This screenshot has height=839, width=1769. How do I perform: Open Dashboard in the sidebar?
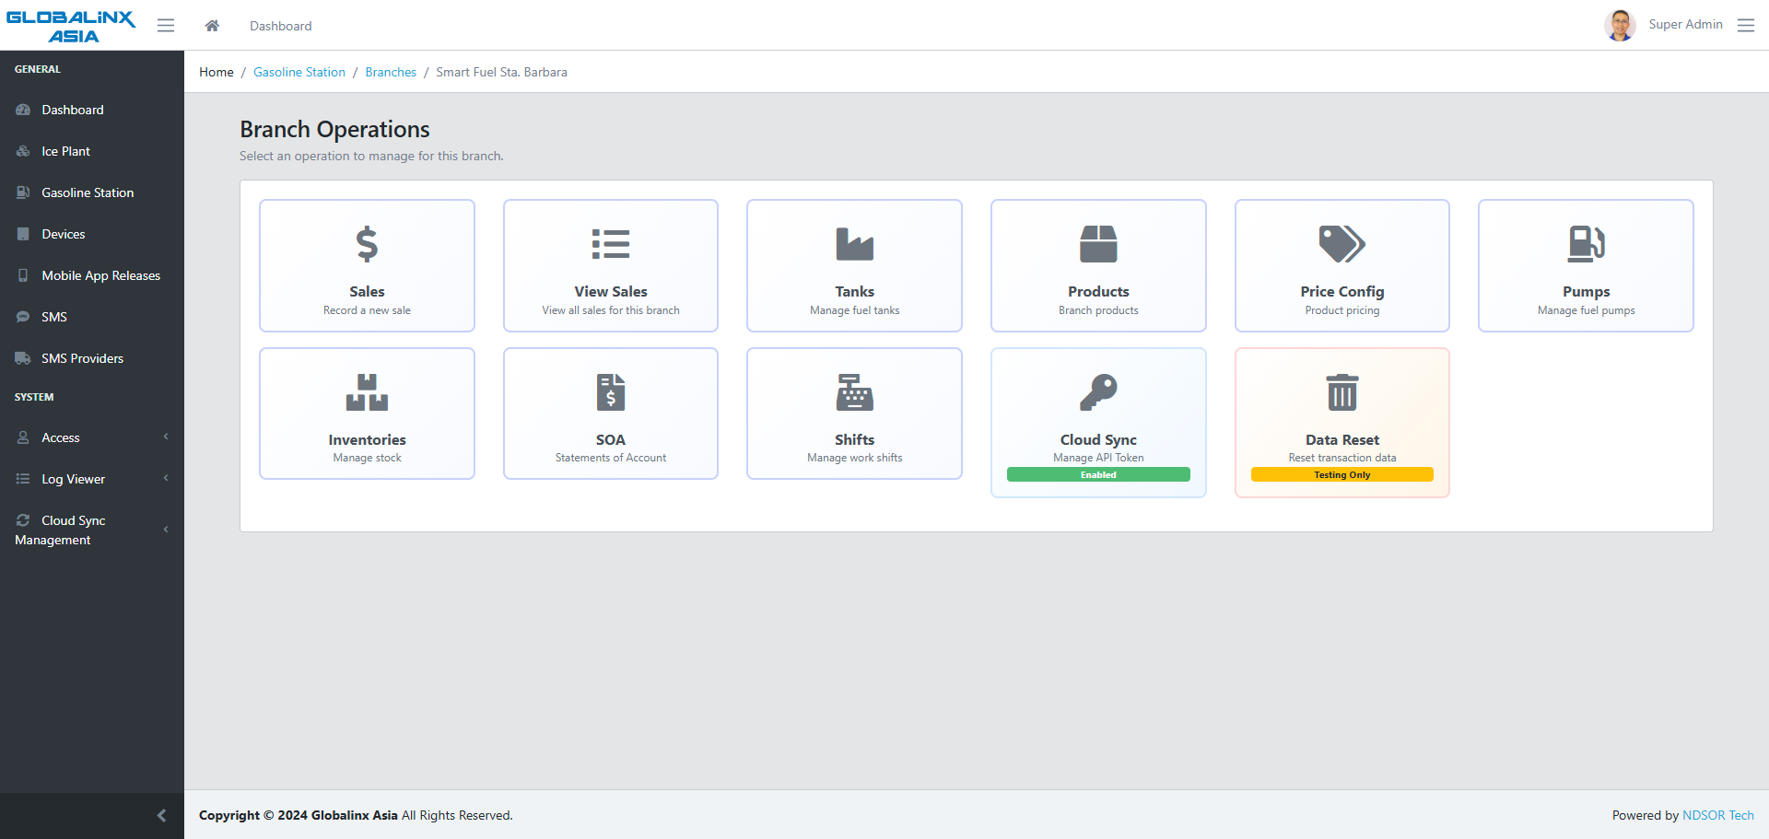pyautogui.click(x=92, y=110)
